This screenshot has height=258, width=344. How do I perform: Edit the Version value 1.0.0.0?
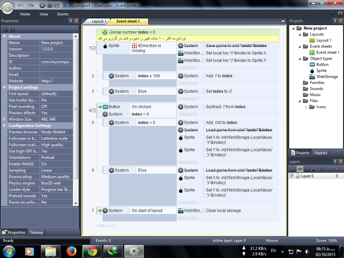pos(56,49)
